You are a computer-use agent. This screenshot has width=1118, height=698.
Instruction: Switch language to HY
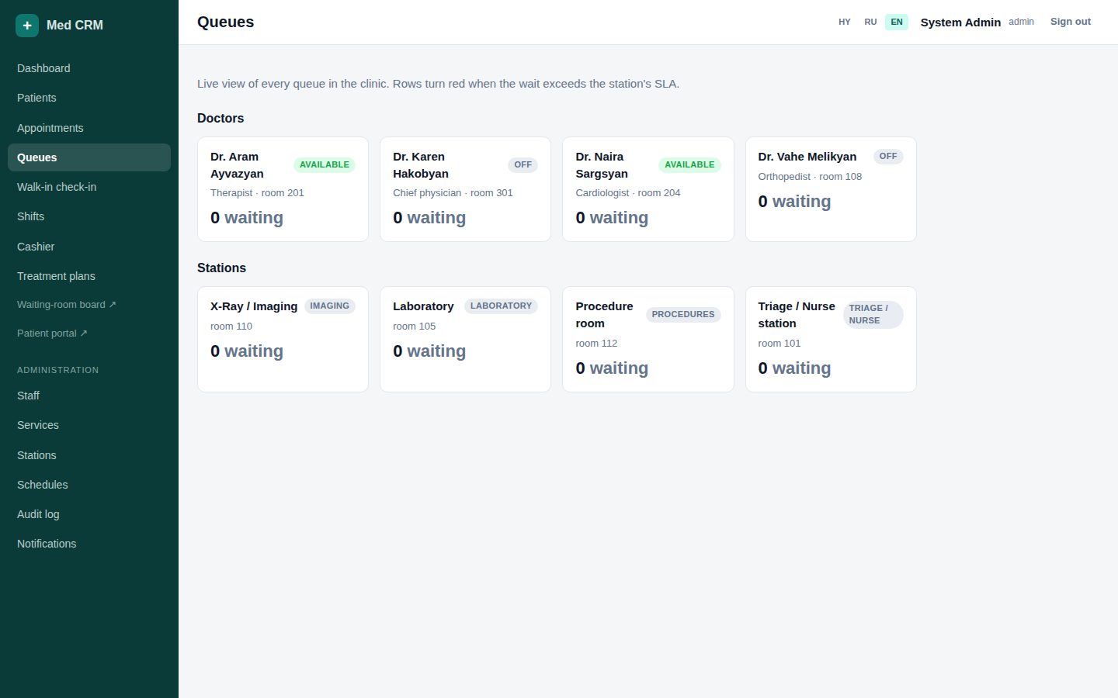pos(845,22)
